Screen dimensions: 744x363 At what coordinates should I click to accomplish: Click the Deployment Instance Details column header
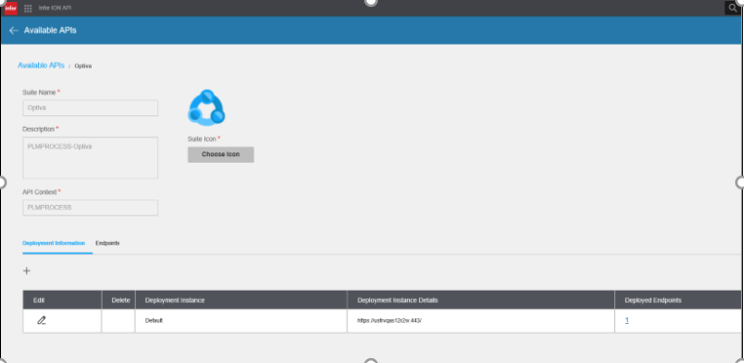click(x=481, y=300)
